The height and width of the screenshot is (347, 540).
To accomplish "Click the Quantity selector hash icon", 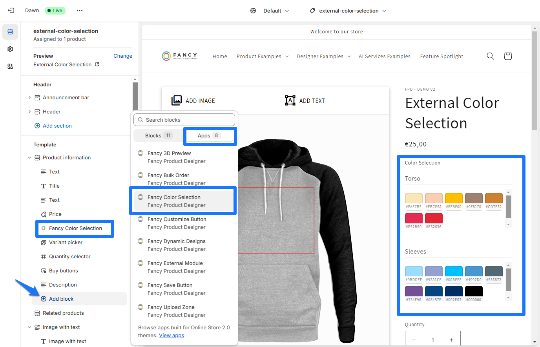I will [x=44, y=256].
